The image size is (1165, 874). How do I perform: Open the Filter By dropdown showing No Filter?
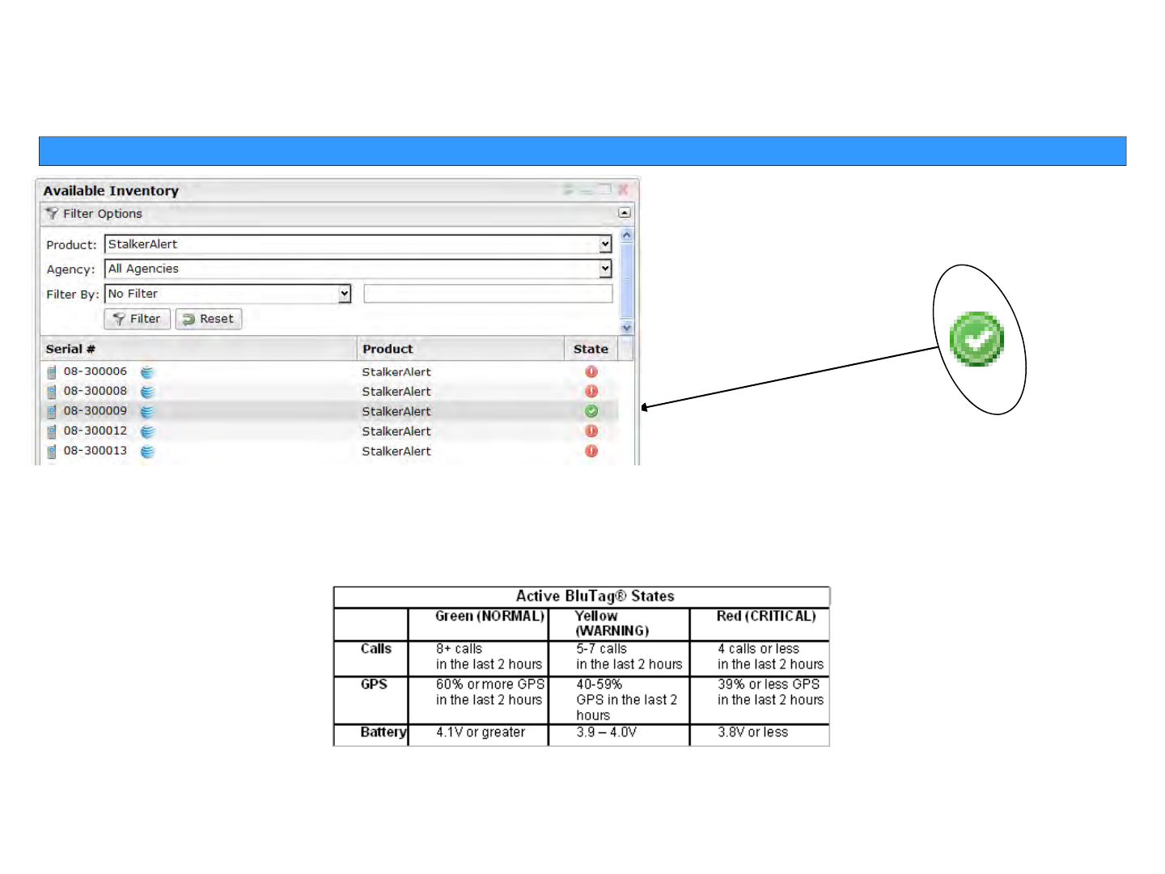[x=228, y=294]
